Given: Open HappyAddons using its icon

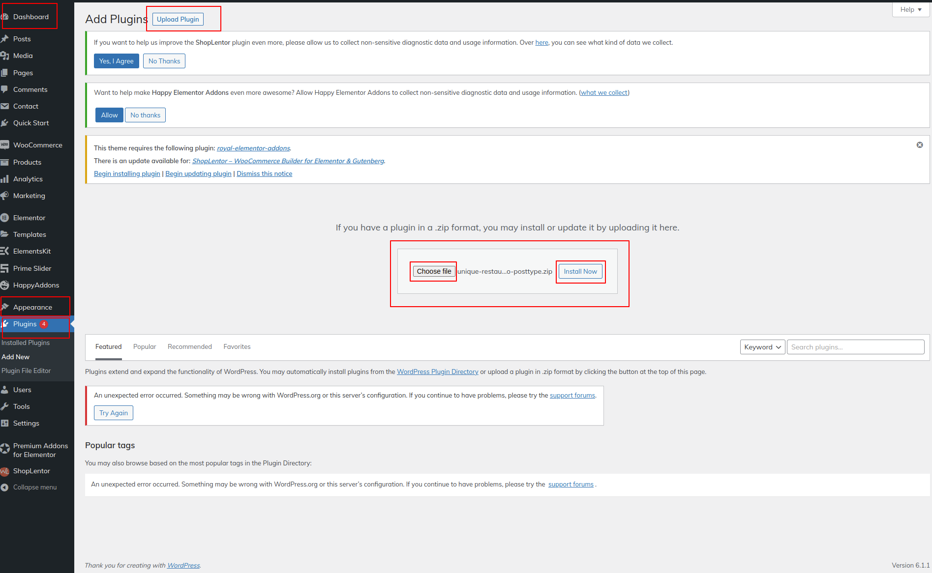Looking at the screenshot, I should point(5,285).
